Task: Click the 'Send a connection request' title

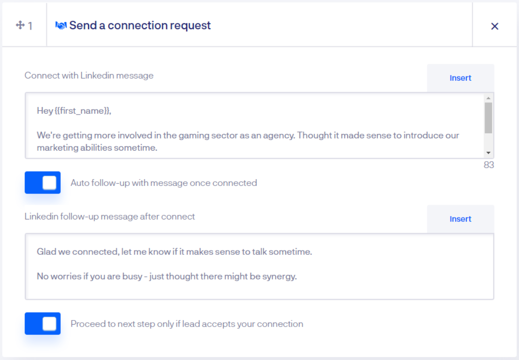Action: point(140,25)
